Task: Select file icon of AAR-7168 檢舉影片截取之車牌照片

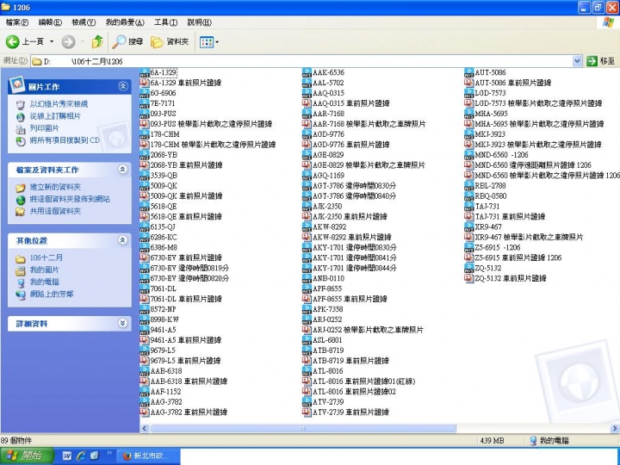Action: click(x=307, y=124)
